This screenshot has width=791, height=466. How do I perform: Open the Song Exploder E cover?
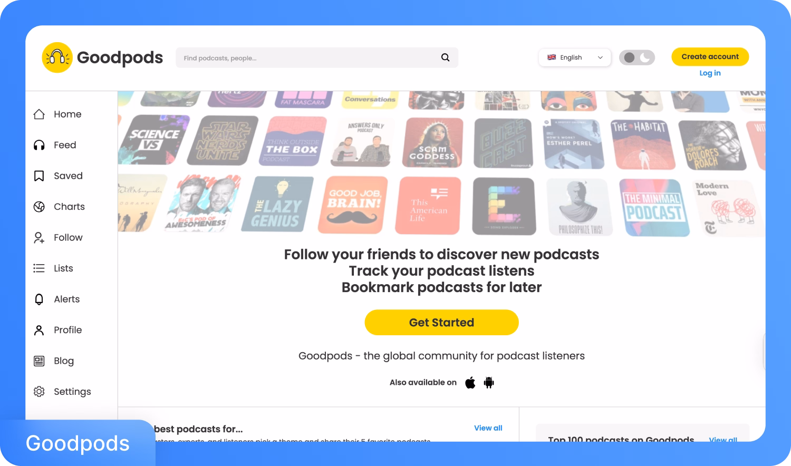coord(504,206)
